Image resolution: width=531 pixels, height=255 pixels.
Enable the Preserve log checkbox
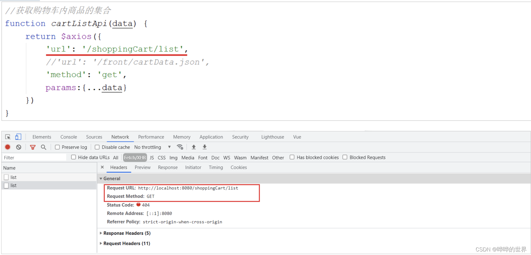[57, 147]
